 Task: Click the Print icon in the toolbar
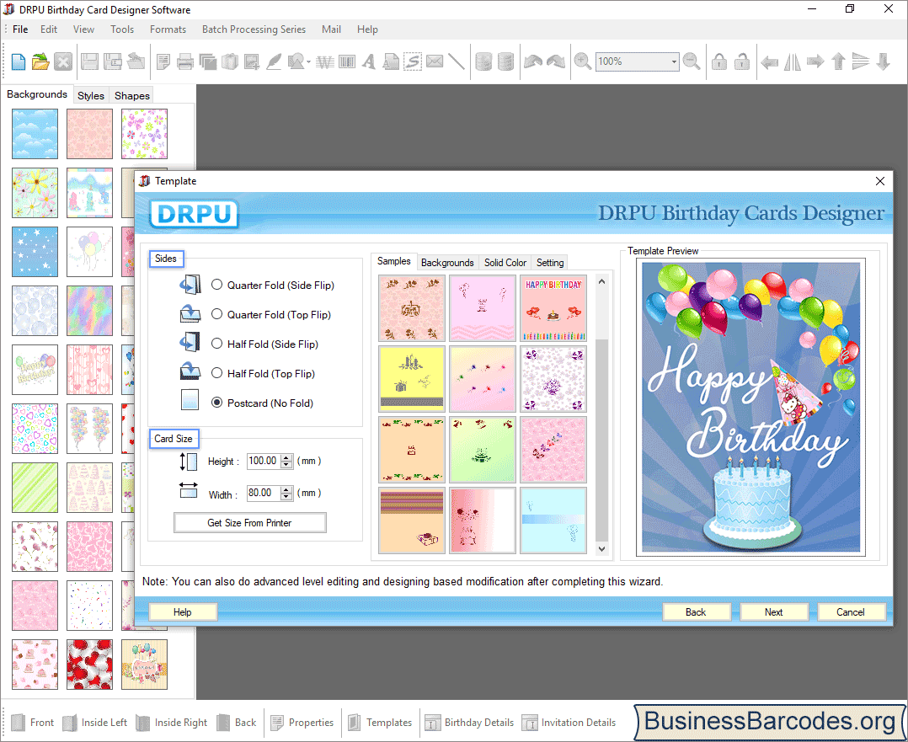(x=184, y=61)
